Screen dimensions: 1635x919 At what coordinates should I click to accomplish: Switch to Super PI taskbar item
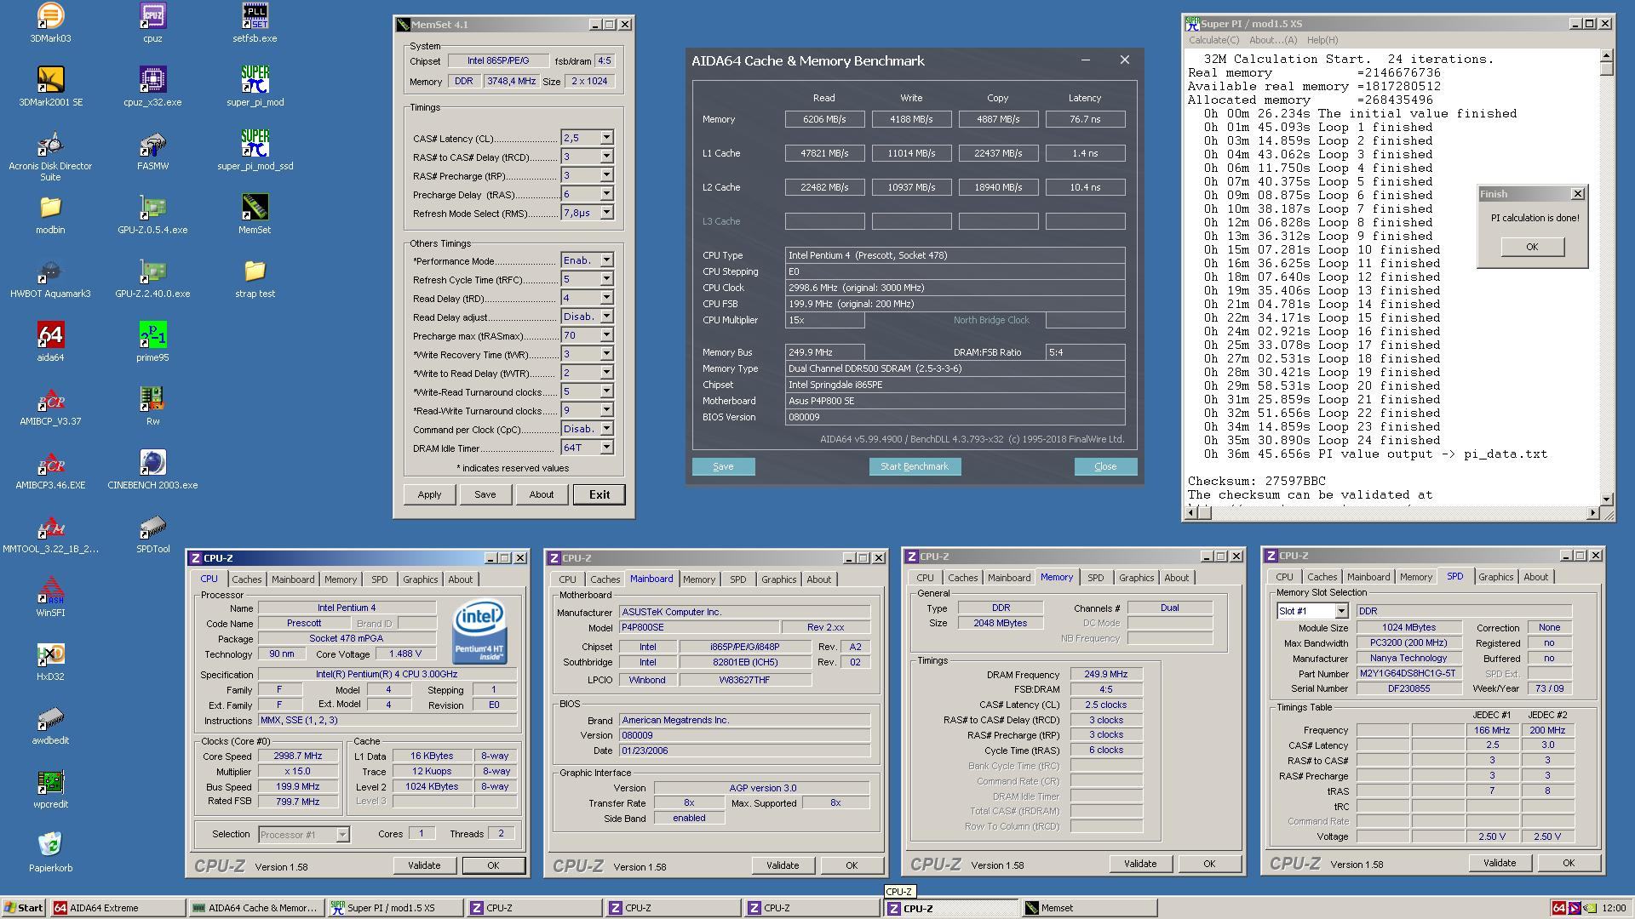tap(396, 908)
